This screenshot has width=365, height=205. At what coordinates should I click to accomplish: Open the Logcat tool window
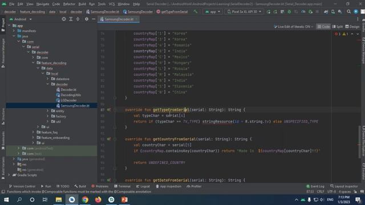[x=143, y=186]
